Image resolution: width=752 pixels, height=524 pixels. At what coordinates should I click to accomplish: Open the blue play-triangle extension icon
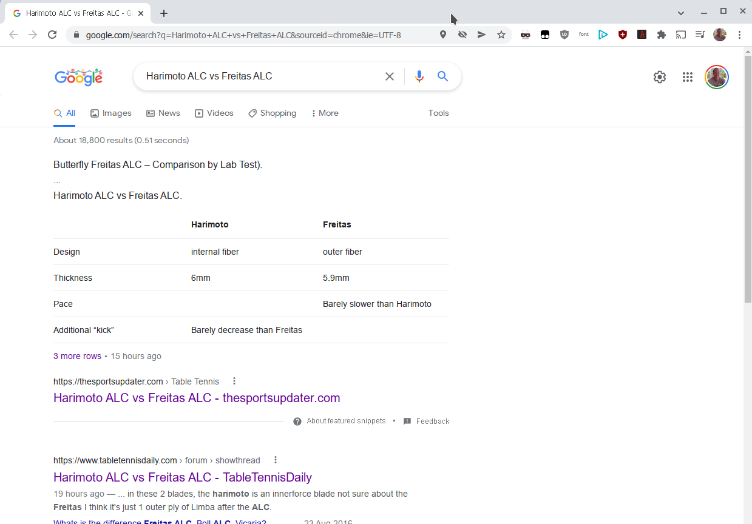[603, 35]
